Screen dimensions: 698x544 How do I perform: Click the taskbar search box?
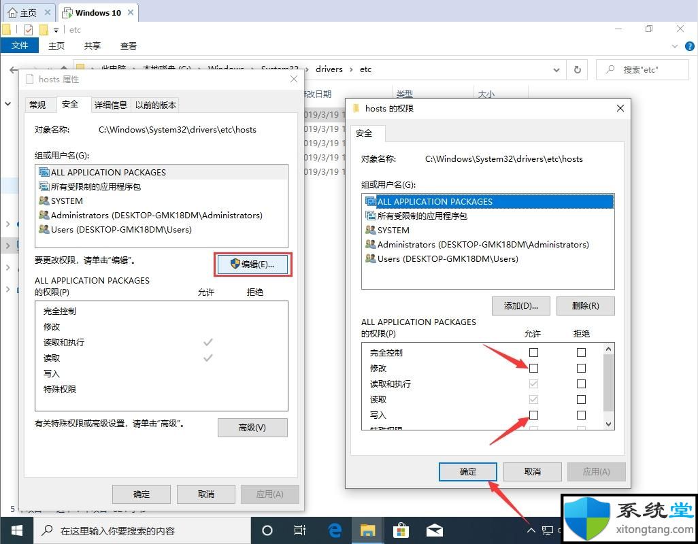[142, 530]
